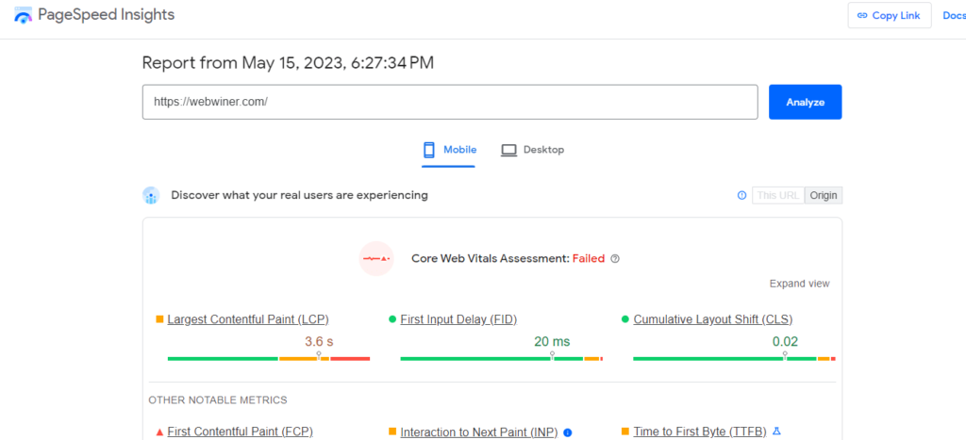Screen dimensions: 966x440
Task: Switch to the Desktop tab
Action: 532,150
